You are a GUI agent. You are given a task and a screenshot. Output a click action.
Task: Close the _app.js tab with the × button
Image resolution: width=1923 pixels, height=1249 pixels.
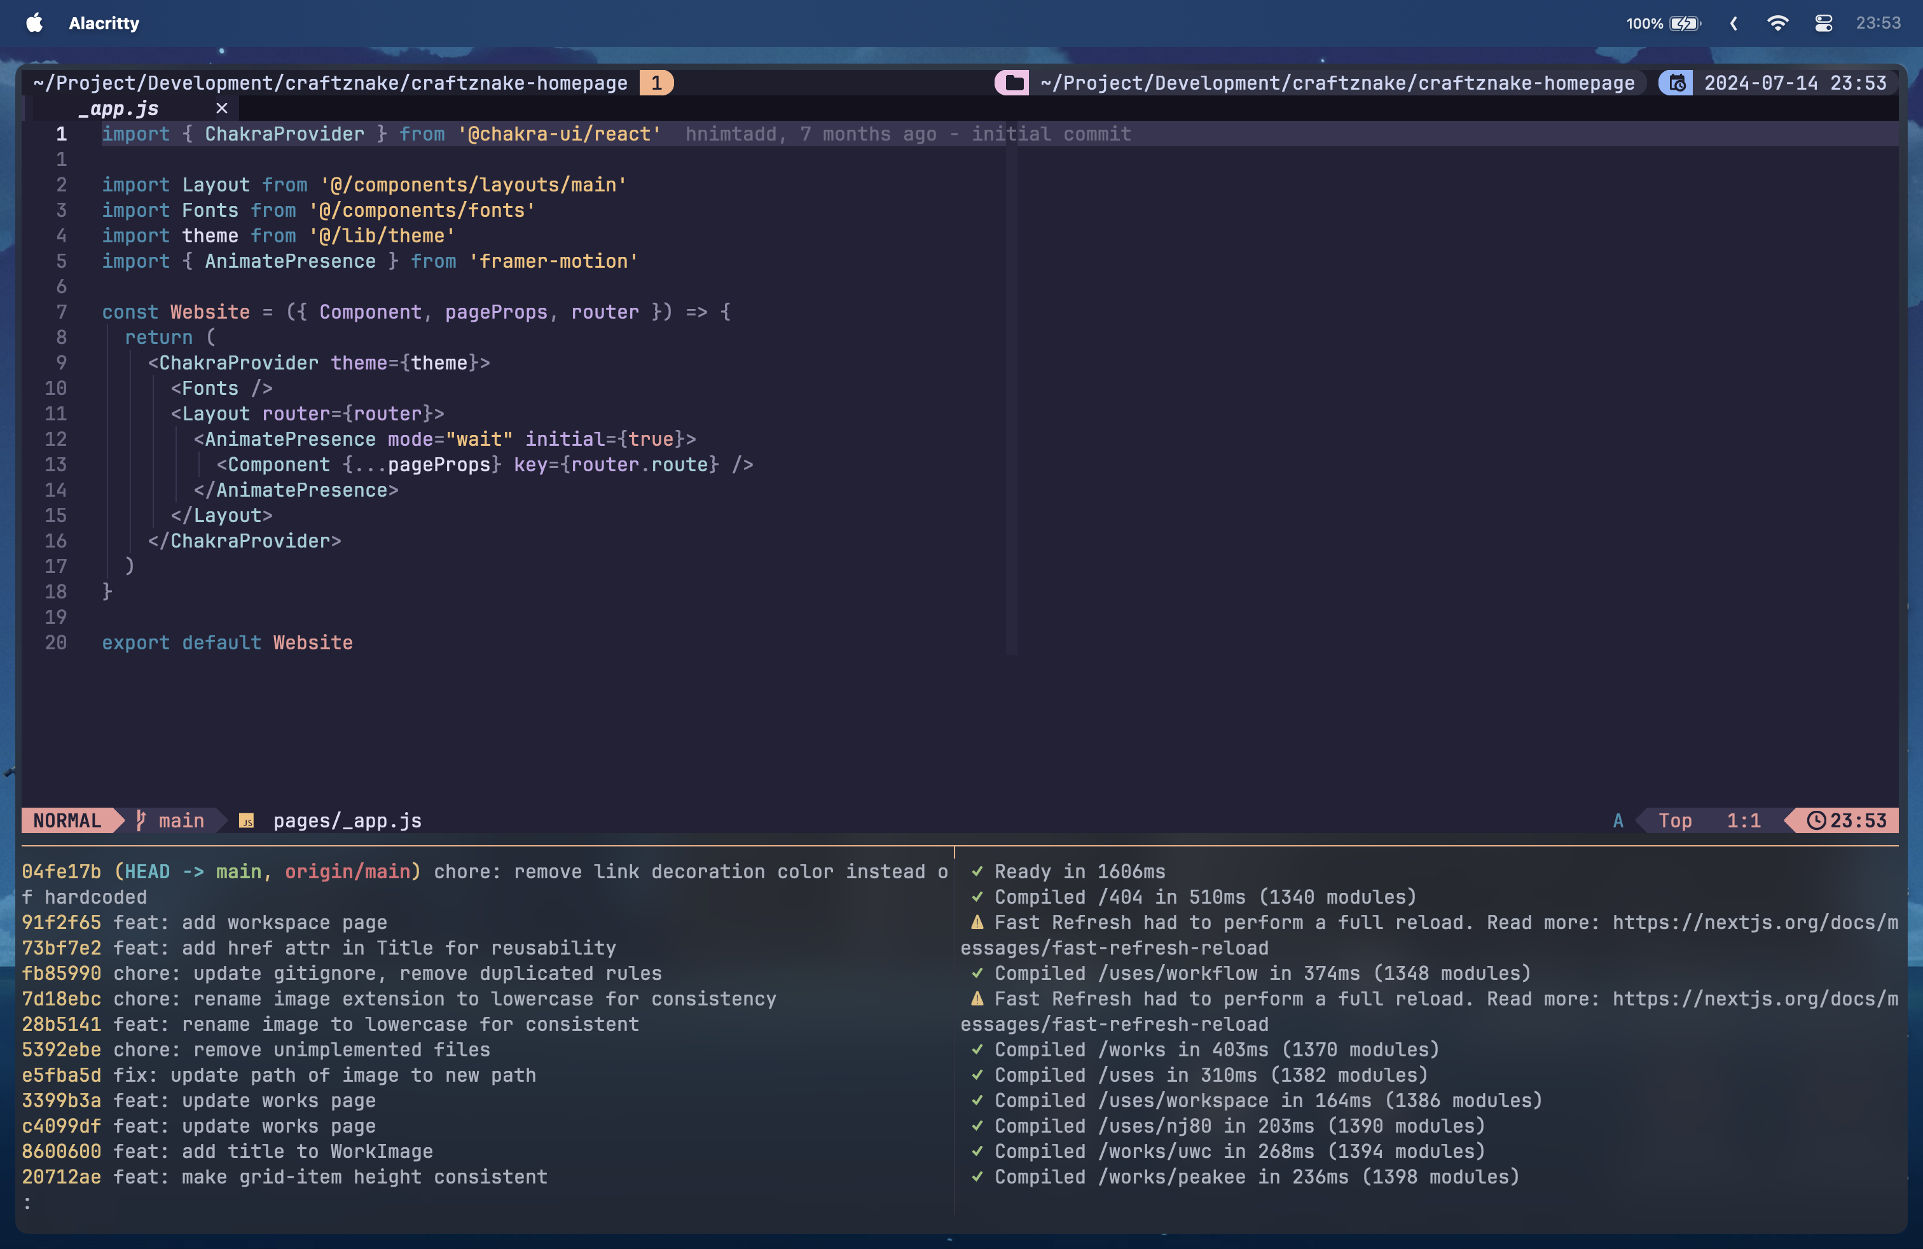221,108
